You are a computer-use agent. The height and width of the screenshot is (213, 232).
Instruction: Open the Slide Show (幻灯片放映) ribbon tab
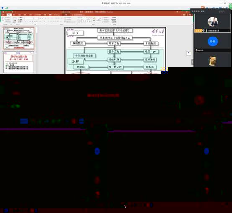click(x=38, y=15)
